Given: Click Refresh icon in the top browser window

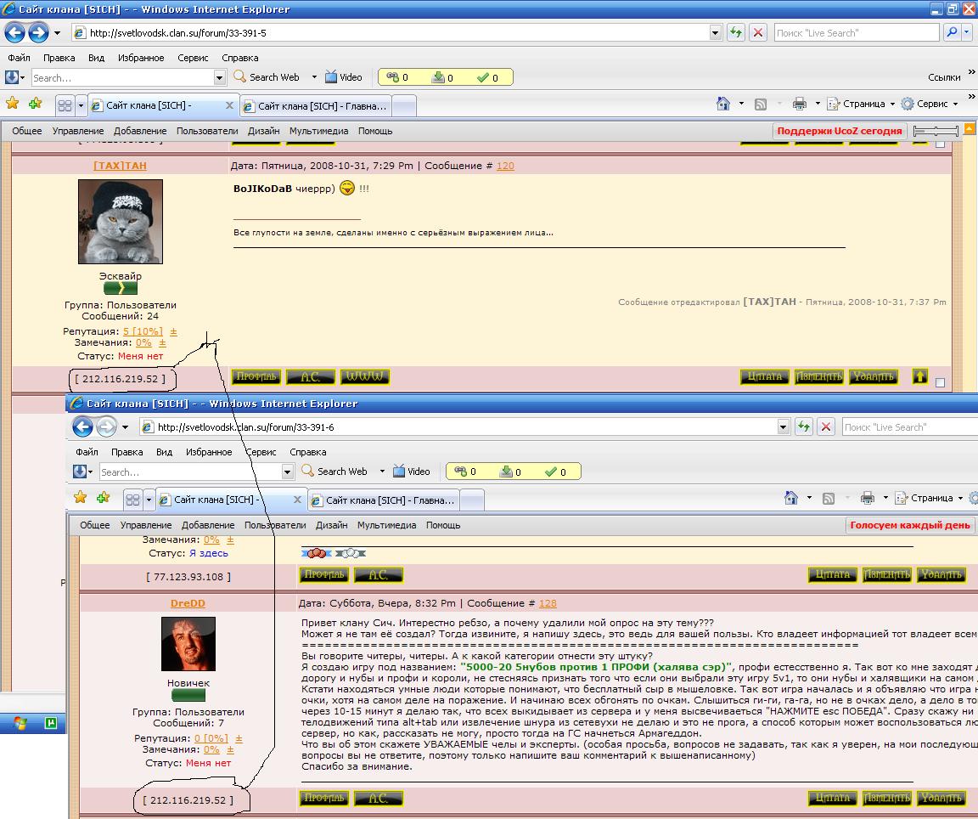Looking at the screenshot, I should point(736,33).
